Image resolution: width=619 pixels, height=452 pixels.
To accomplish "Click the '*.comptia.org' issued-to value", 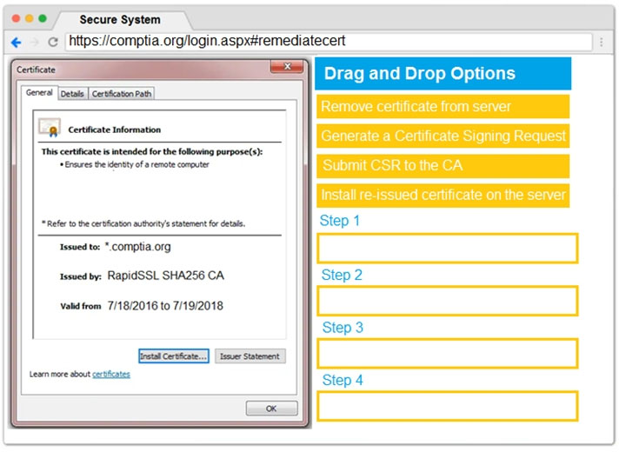I will 137,247.
